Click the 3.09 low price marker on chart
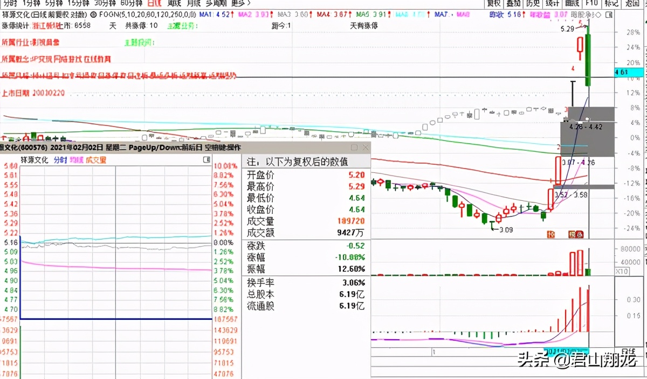This screenshot has width=647, height=379. (505, 230)
